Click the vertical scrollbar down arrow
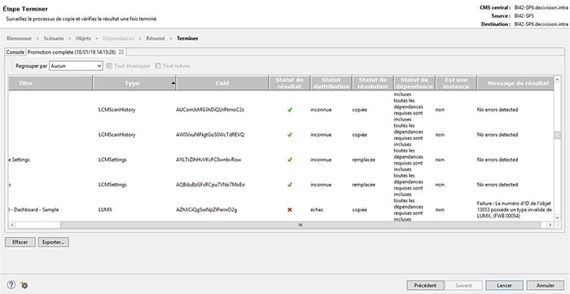This screenshot has height=294, width=570. [558, 217]
